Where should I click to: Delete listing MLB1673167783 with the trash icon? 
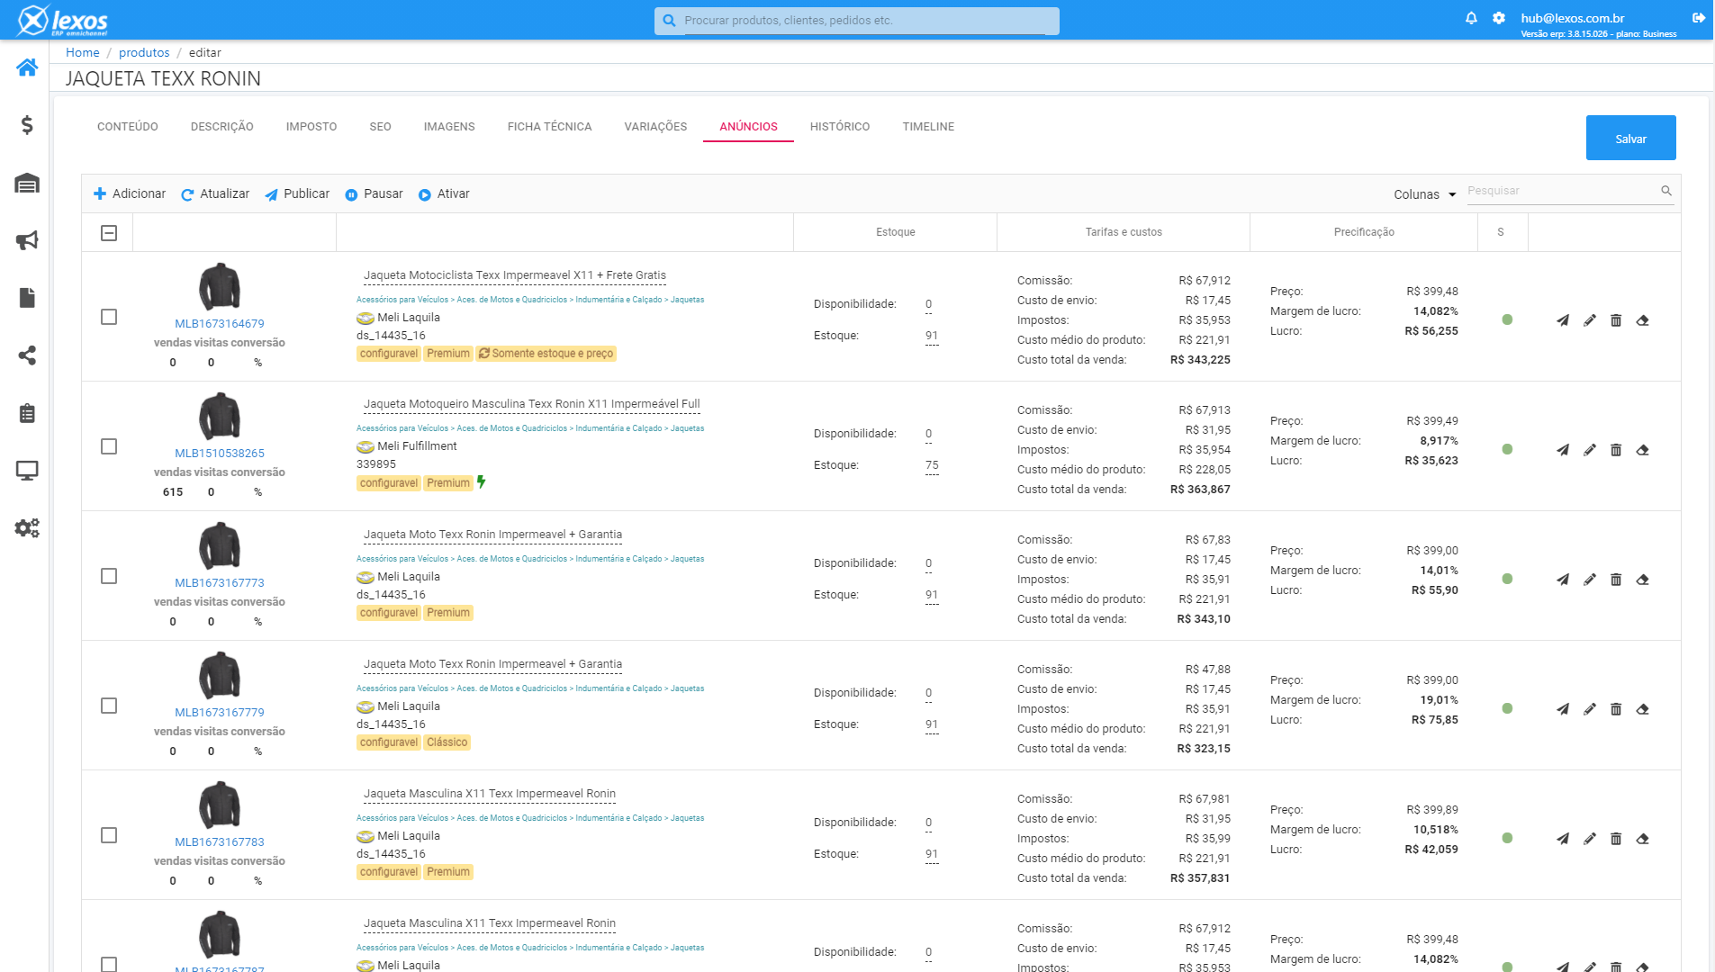(x=1616, y=839)
